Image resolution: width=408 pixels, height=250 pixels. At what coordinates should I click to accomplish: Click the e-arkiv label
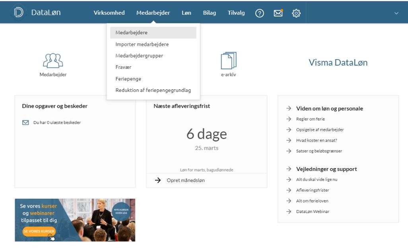(229, 75)
